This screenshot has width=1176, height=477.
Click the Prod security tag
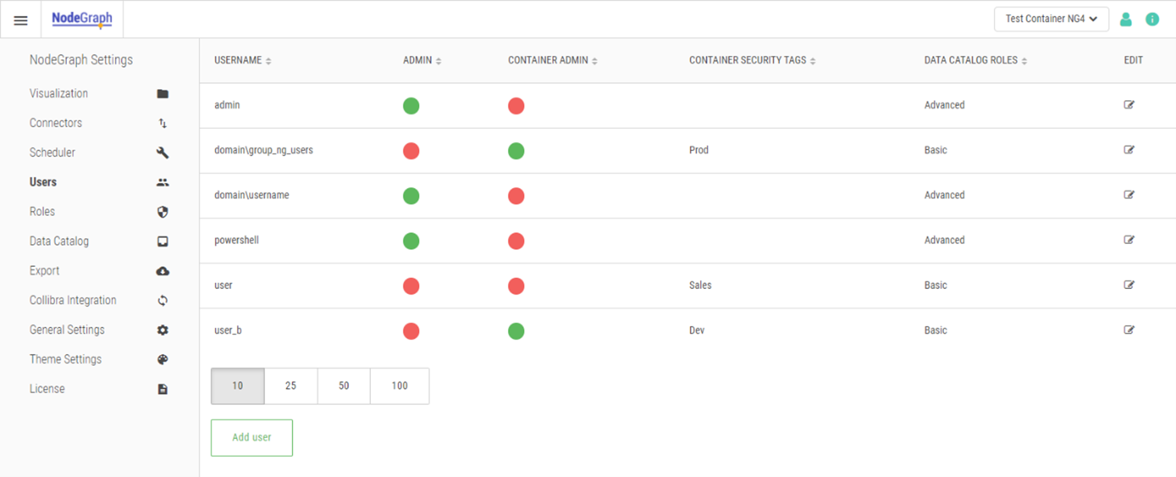[699, 150]
